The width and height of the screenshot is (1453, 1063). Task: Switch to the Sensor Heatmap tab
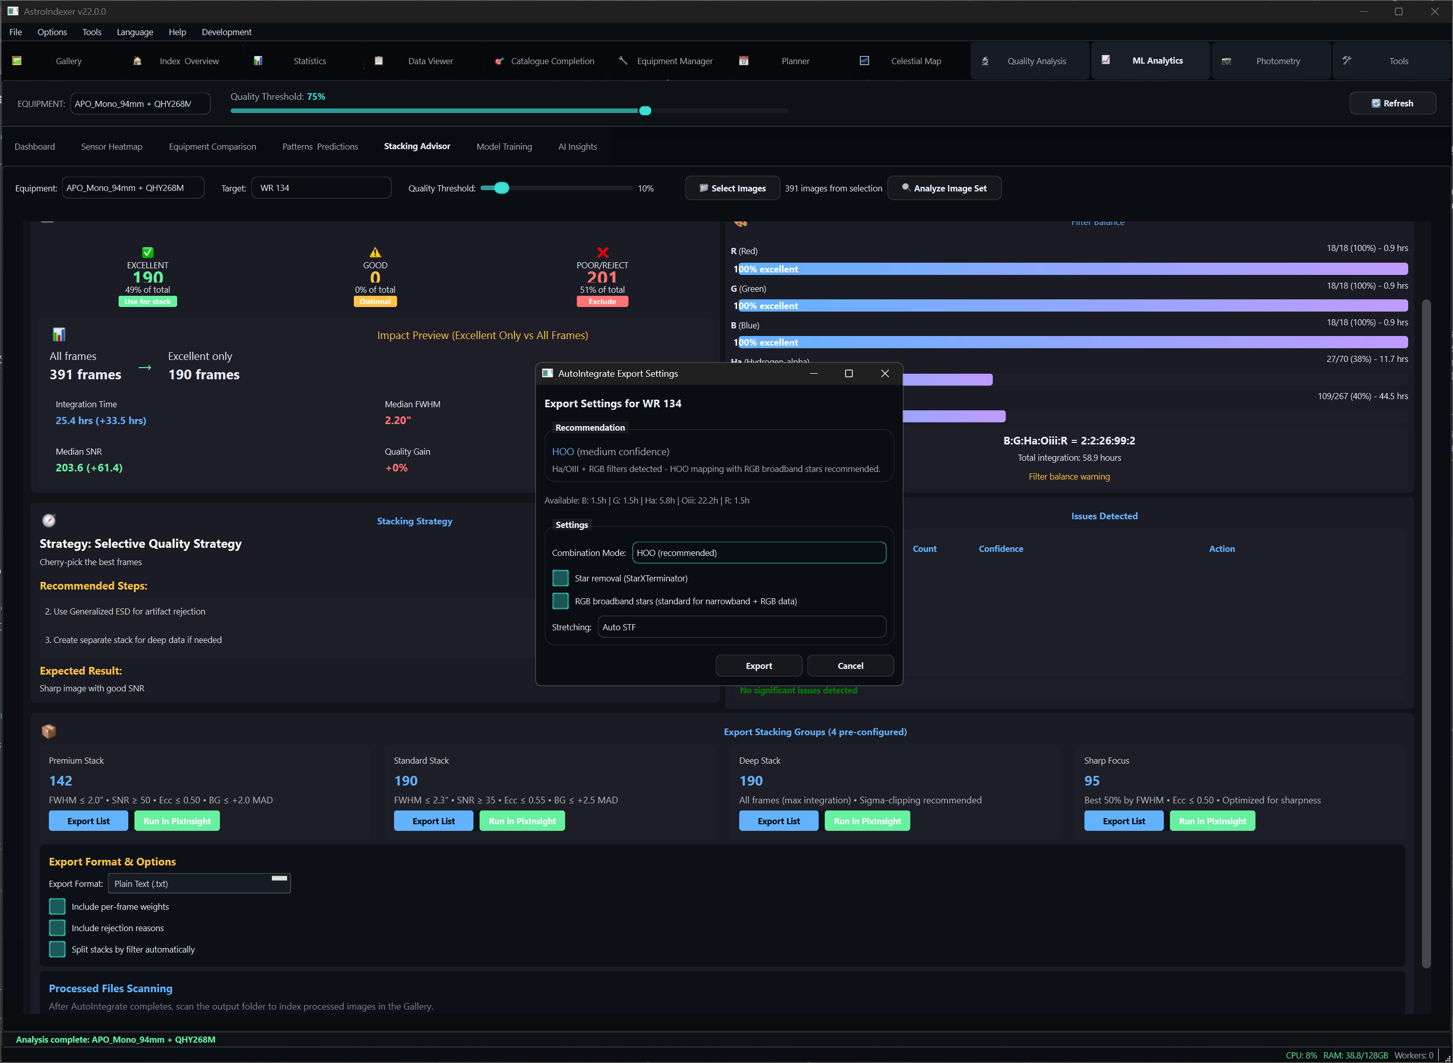coord(111,146)
